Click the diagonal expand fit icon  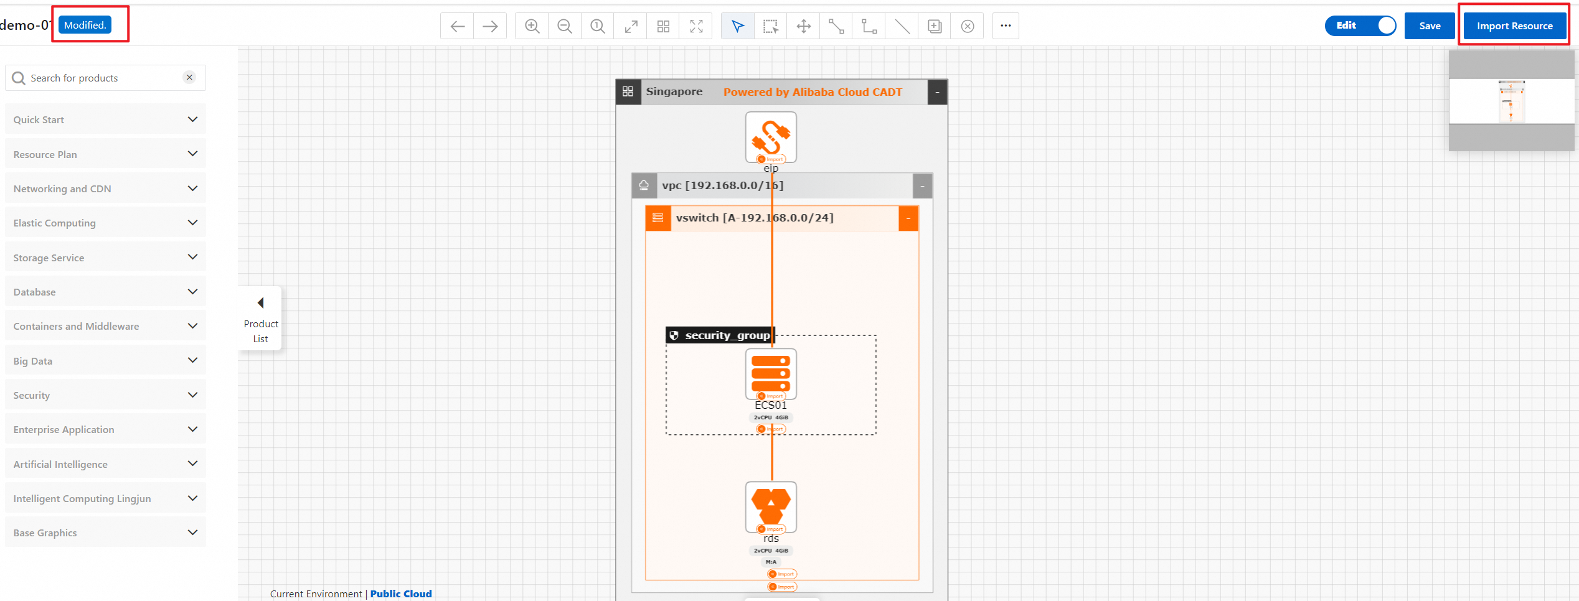[631, 26]
